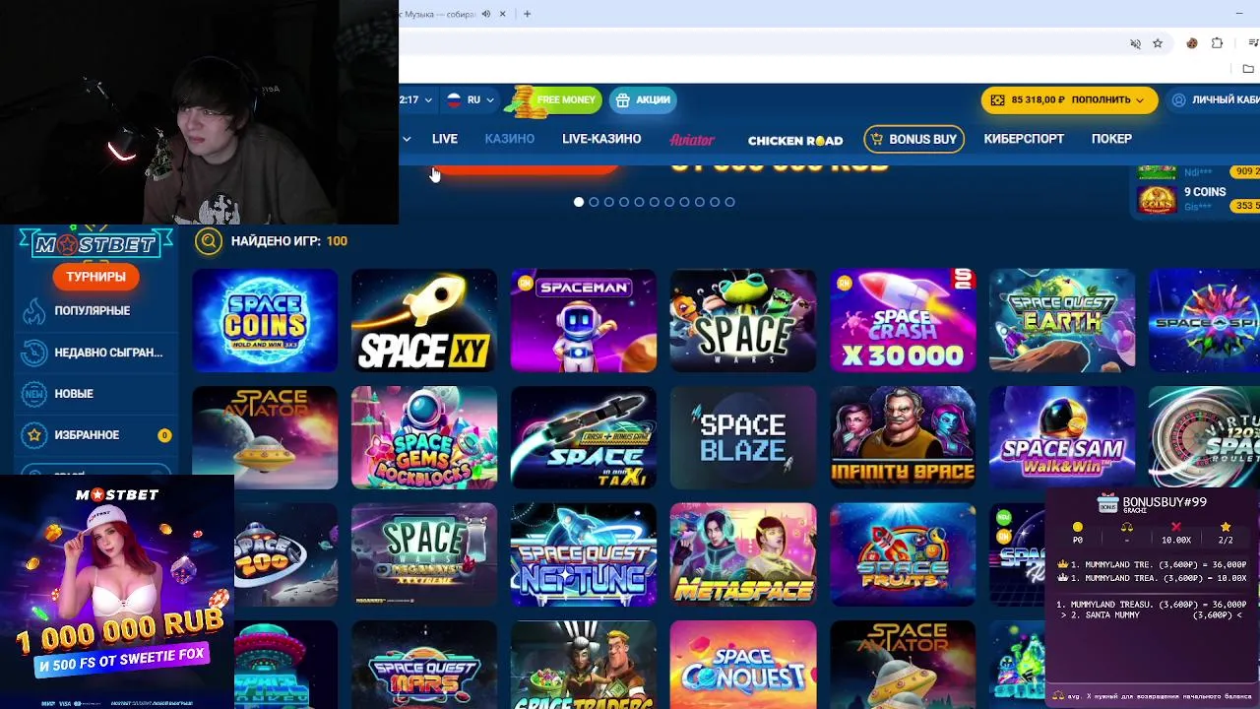The width and height of the screenshot is (1260, 709).
Task: Click the 9 COINS winner entry
Action: tap(1198, 199)
